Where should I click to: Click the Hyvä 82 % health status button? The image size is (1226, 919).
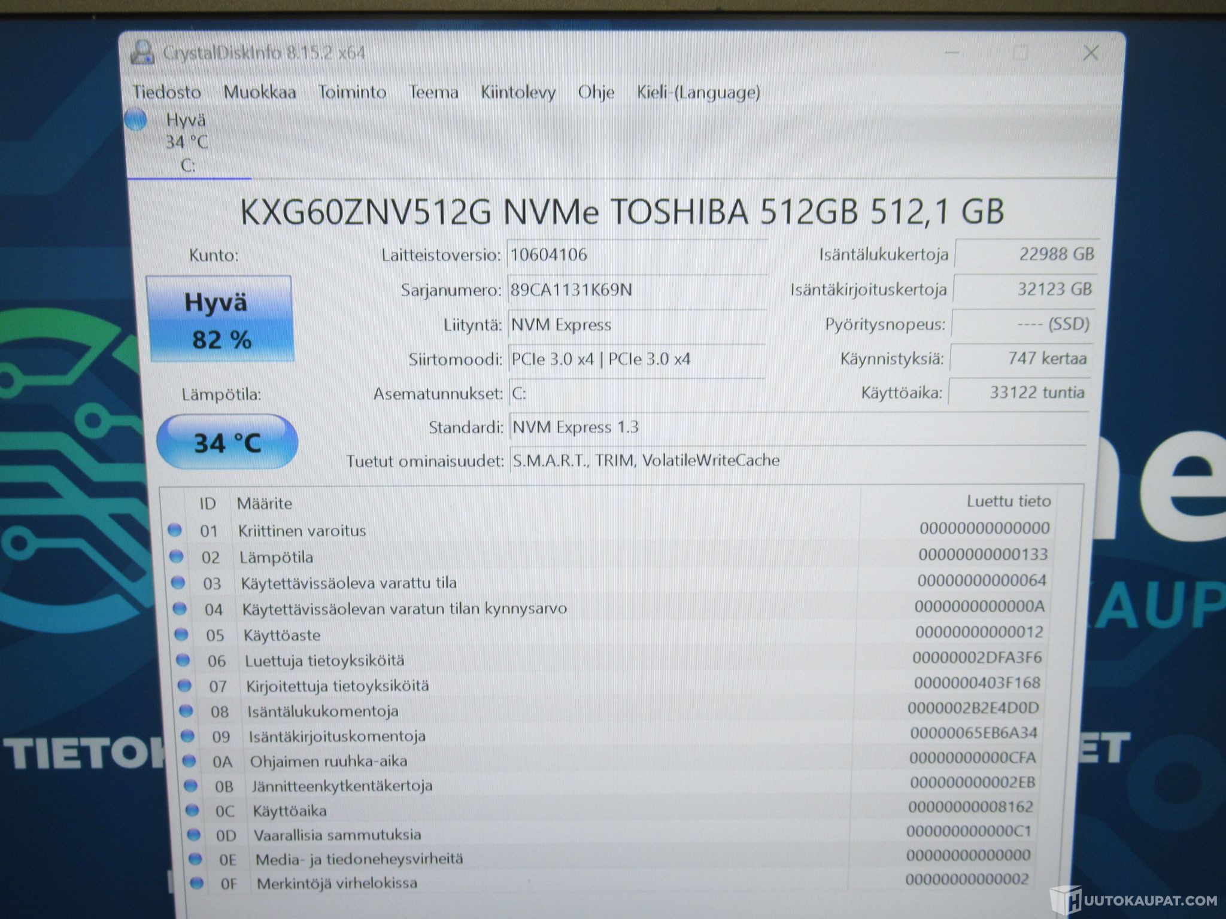pos(219,319)
